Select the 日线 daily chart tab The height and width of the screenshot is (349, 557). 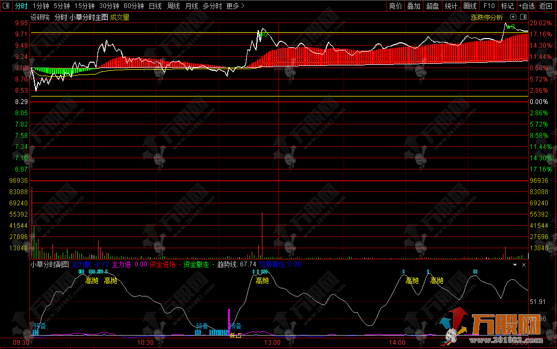[155, 6]
